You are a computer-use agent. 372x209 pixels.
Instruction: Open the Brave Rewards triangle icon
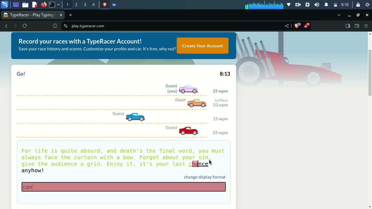[306, 26]
